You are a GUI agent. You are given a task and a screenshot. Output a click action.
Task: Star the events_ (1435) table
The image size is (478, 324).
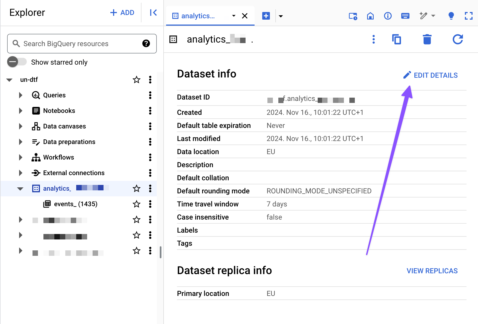137,204
